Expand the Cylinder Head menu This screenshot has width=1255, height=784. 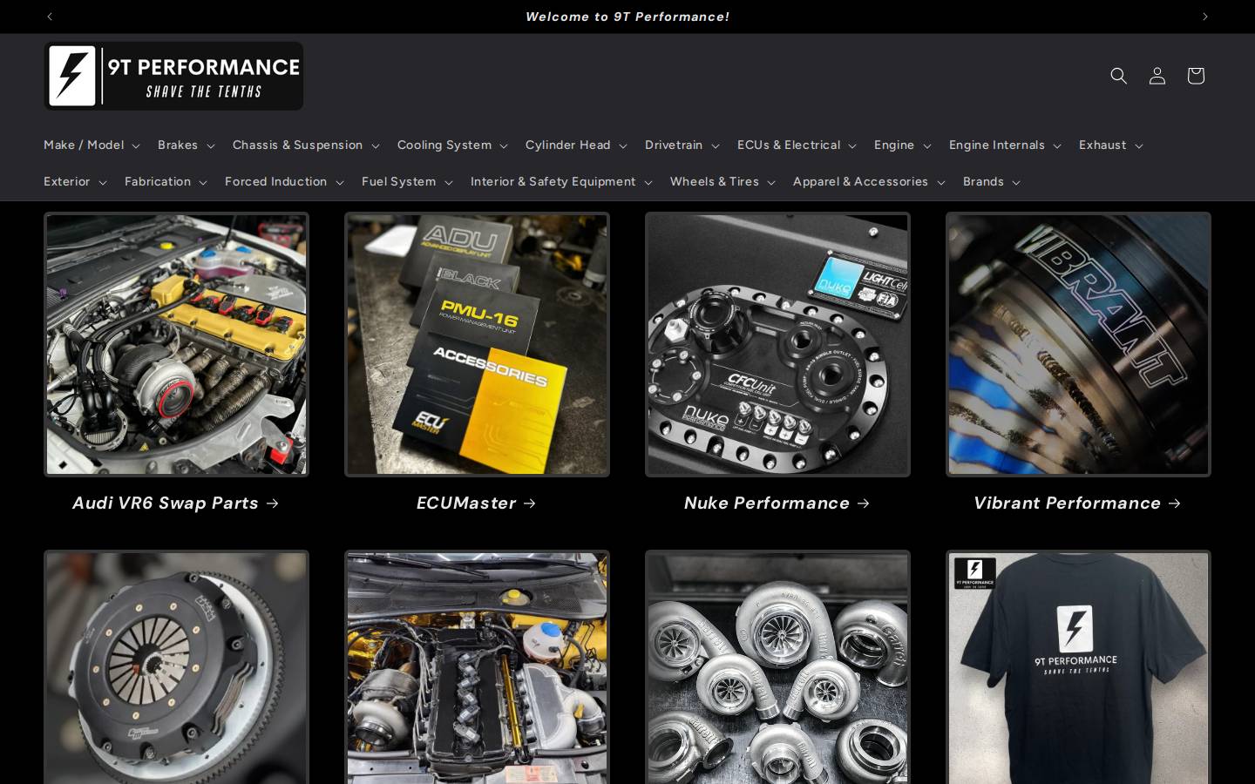click(x=576, y=145)
